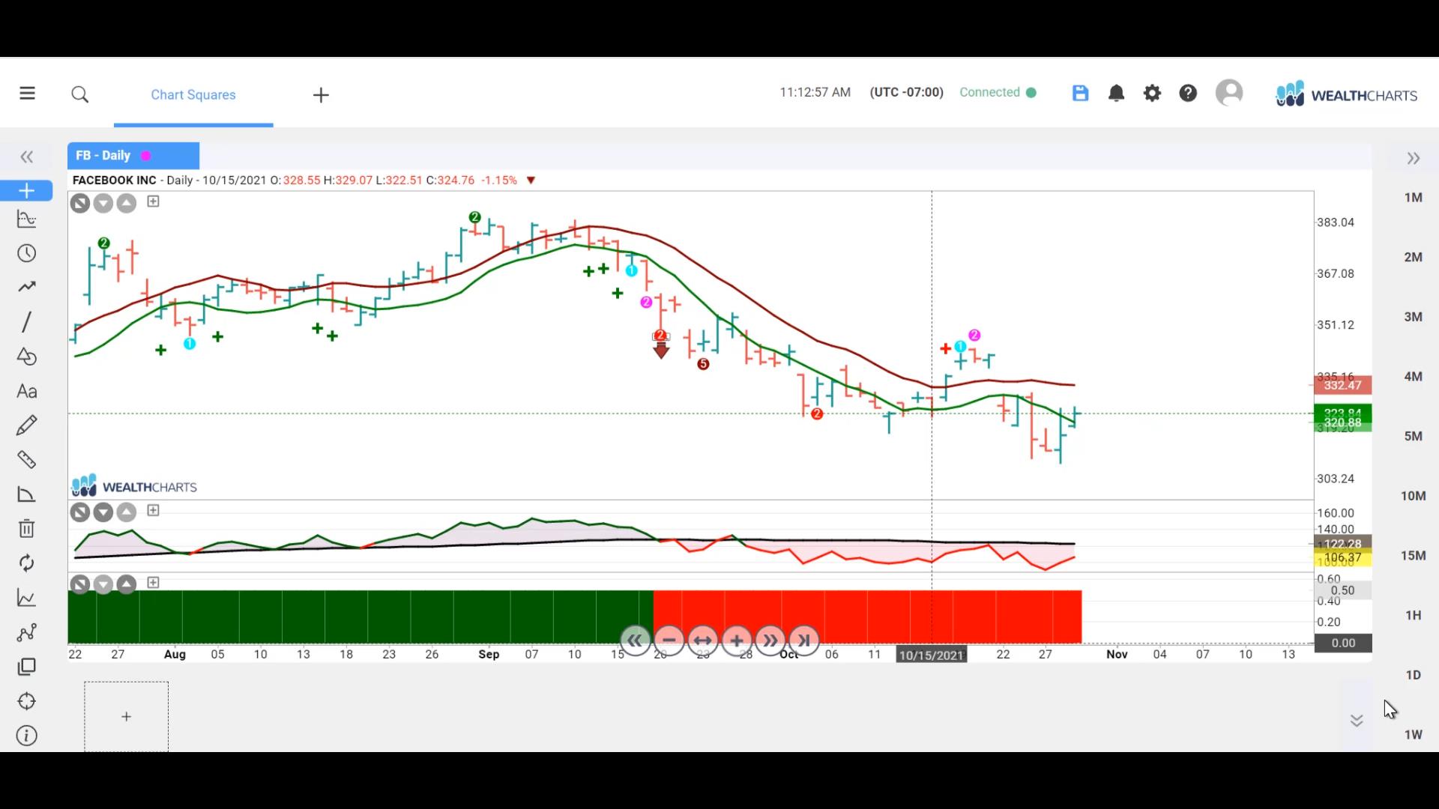Move the price pane up

[127, 203]
